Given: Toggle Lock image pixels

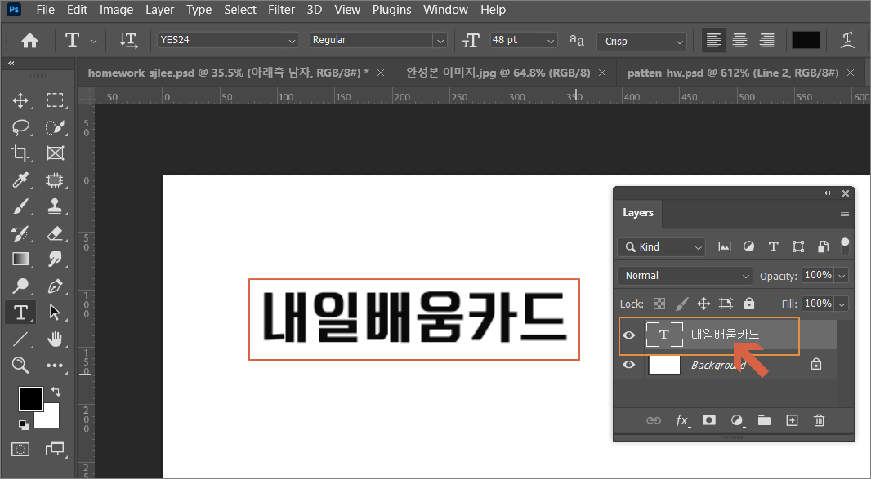Looking at the screenshot, I should (681, 304).
